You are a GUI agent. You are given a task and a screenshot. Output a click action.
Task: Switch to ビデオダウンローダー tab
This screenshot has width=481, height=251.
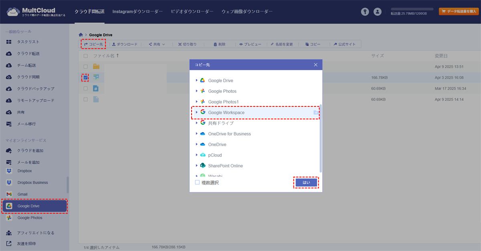click(x=192, y=12)
